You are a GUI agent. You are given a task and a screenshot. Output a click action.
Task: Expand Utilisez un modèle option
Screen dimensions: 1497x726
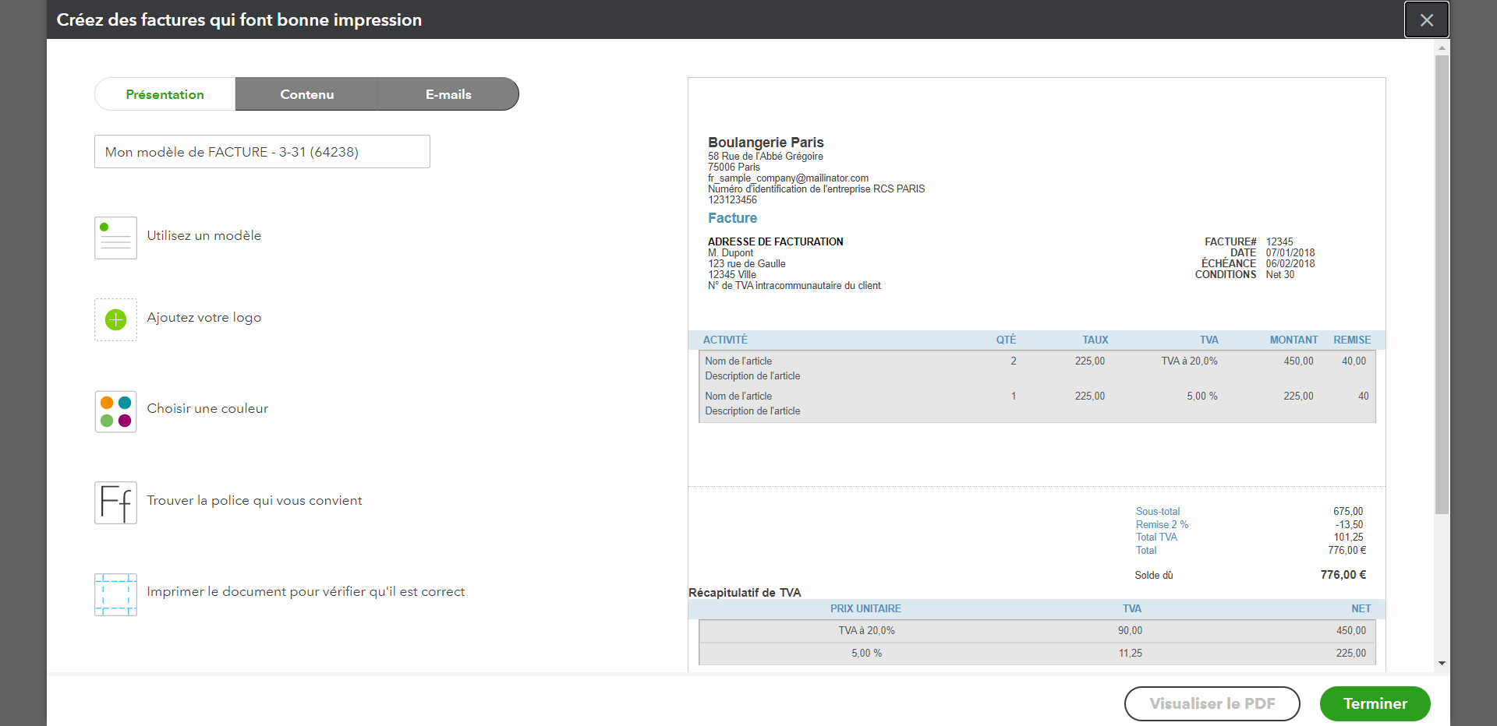pos(204,235)
